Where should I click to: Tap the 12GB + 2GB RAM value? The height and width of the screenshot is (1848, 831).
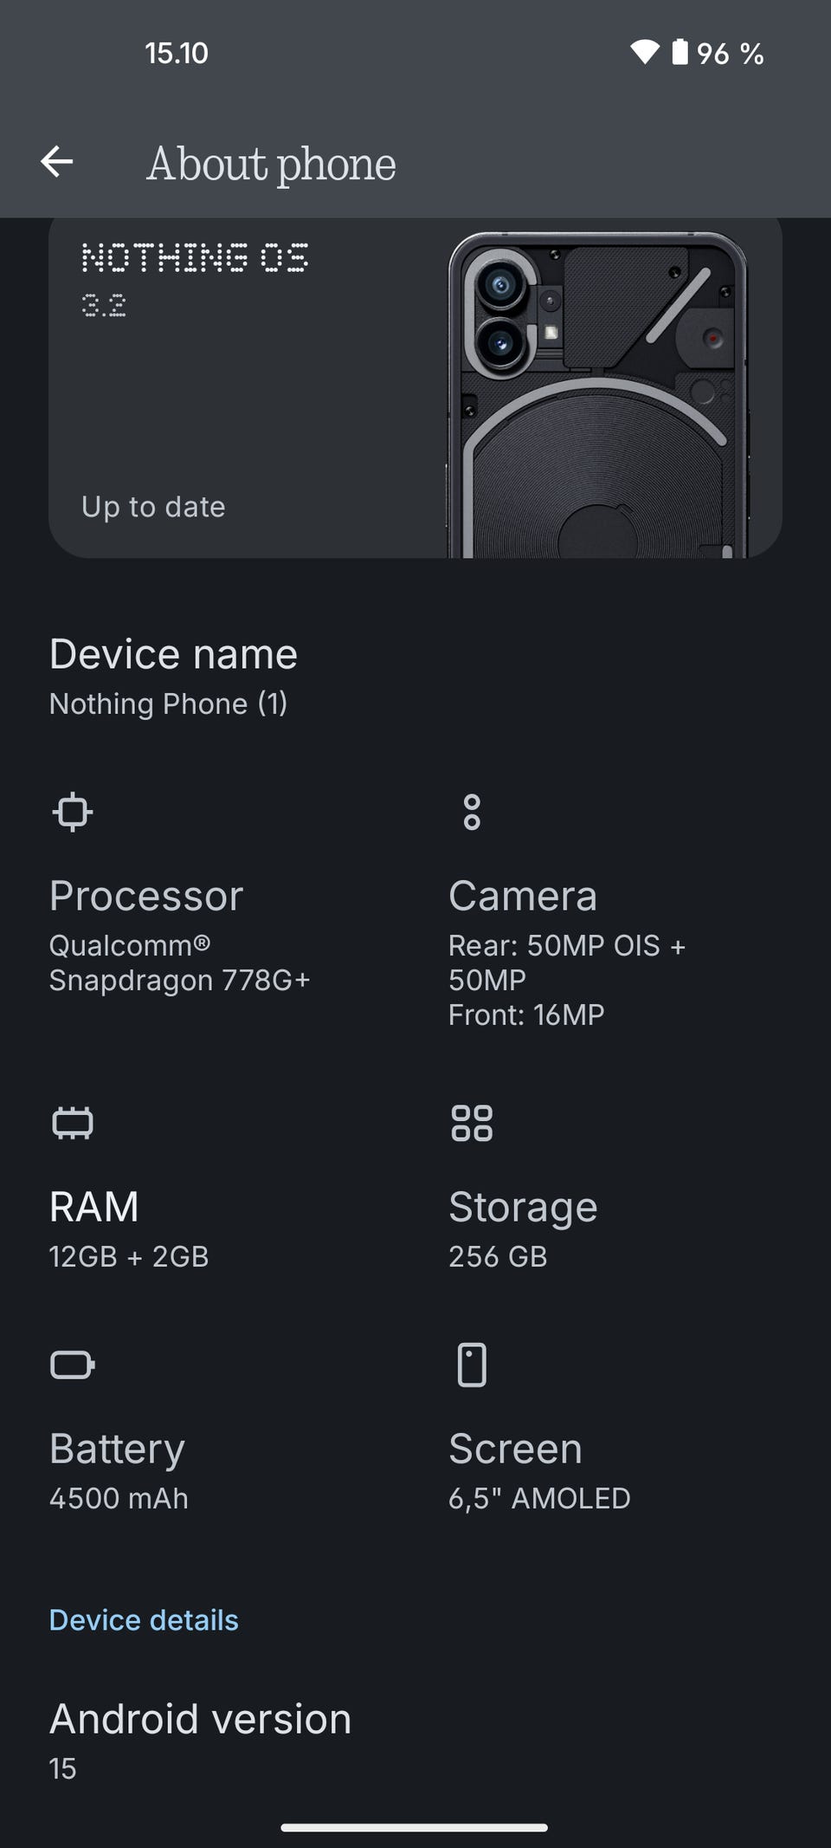point(129,1256)
